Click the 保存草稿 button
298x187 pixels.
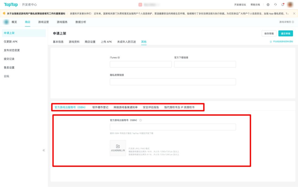click(x=269, y=33)
